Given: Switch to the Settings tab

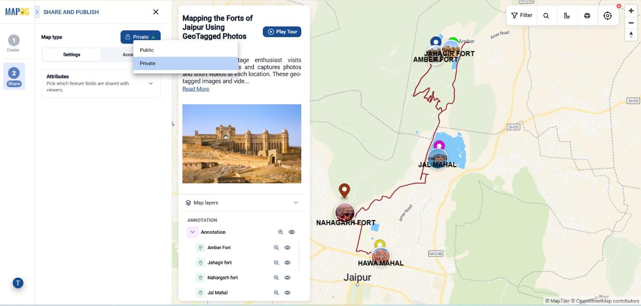Looking at the screenshot, I should pyautogui.click(x=72, y=55).
